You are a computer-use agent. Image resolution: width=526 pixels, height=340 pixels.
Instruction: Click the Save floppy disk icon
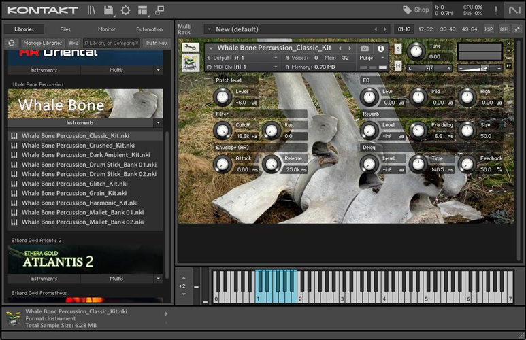pos(109,10)
